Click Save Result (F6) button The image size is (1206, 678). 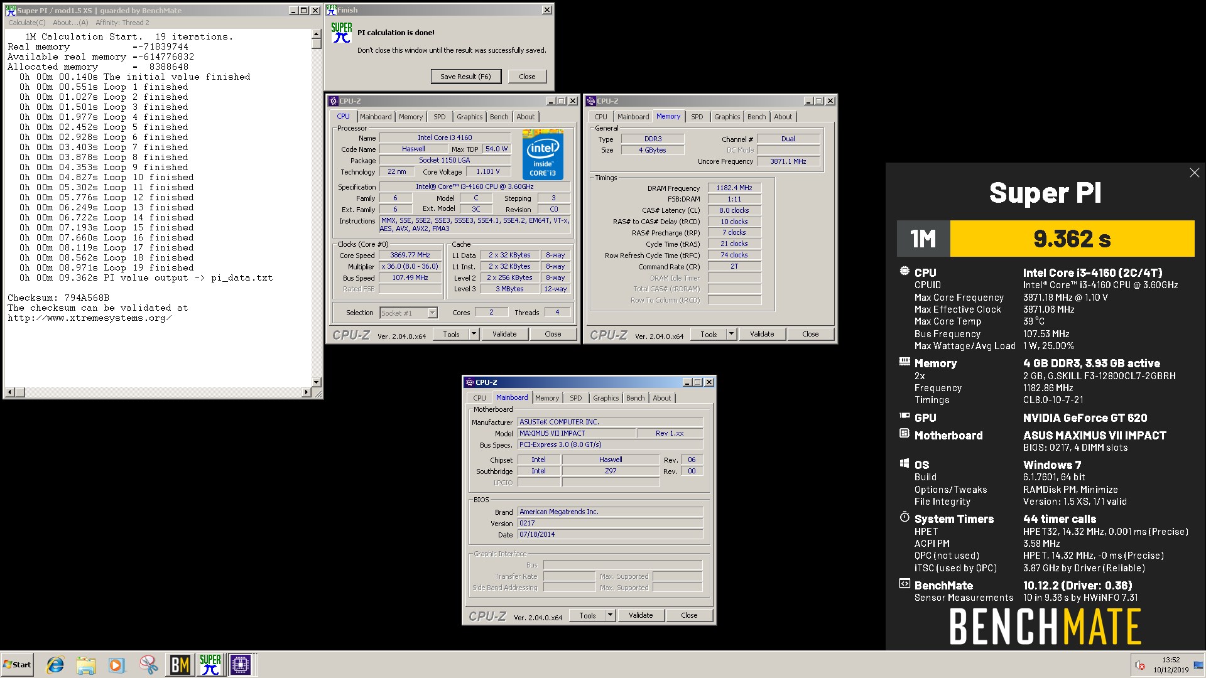465,77
